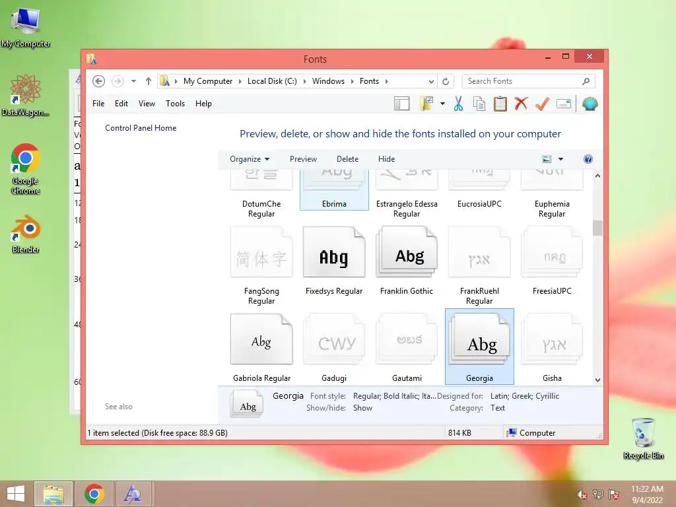Viewport: 676px width, 507px height.
Task: Change view with the view icon
Action: [x=546, y=159]
